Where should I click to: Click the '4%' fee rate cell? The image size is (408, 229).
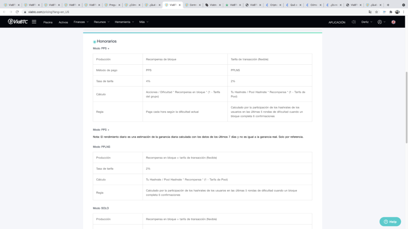(185, 81)
